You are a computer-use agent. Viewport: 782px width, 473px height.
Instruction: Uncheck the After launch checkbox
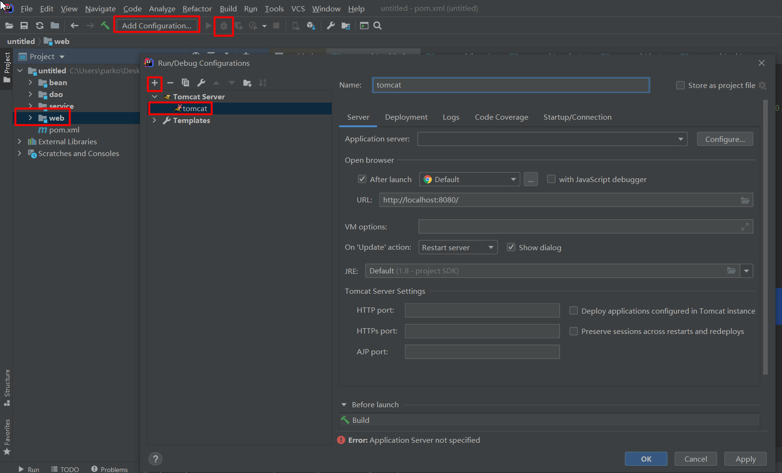(362, 179)
